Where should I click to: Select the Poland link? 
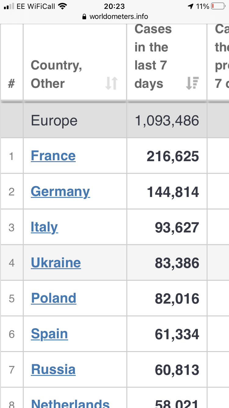[x=54, y=298]
